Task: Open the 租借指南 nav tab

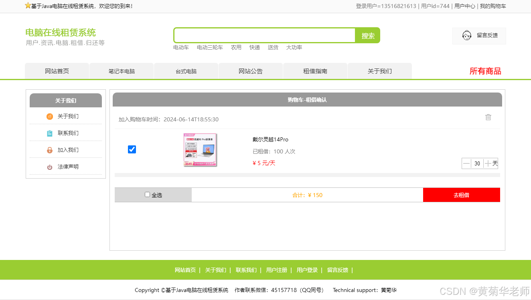Action: pos(315,71)
